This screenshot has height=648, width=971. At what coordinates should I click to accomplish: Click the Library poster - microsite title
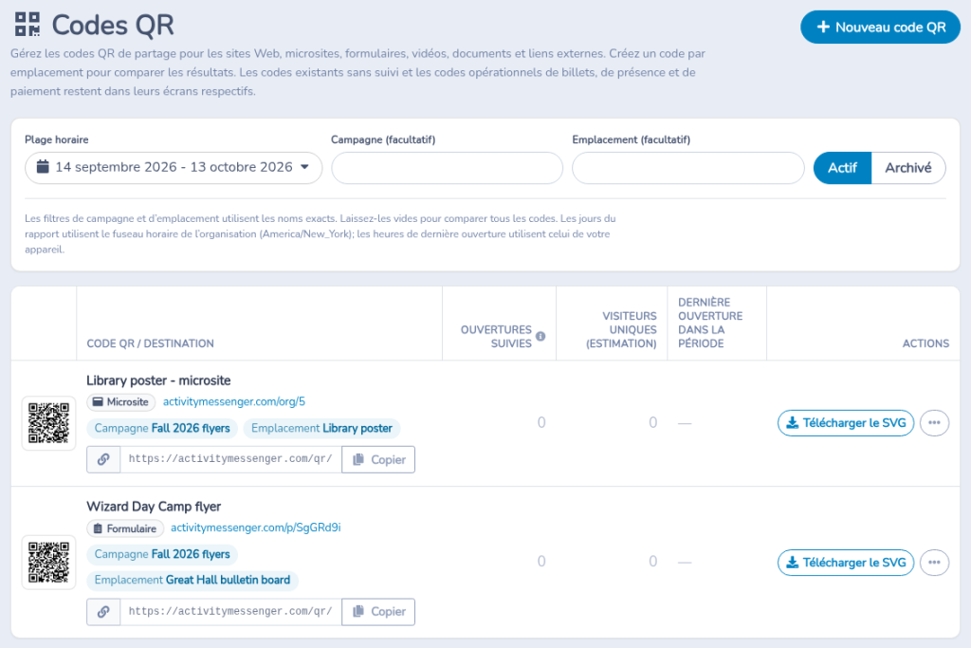tap(158, 380)
